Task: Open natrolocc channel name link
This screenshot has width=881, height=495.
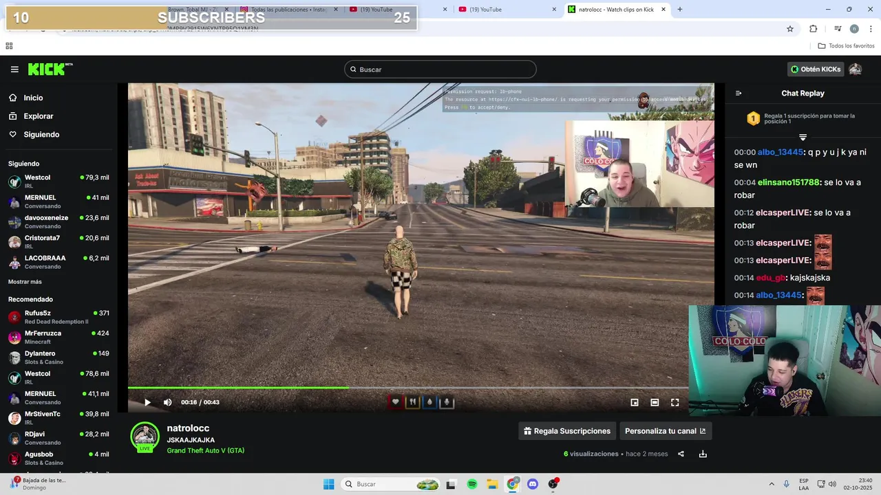Action: (188, 428)
